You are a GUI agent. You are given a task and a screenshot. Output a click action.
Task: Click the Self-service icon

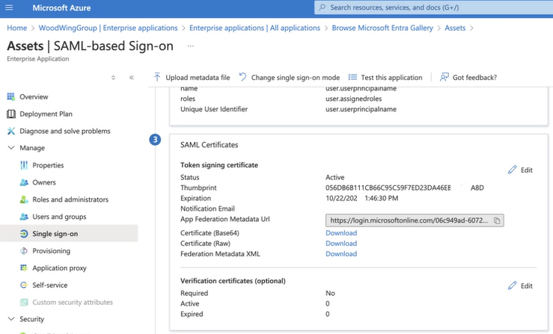coord(24,285)
